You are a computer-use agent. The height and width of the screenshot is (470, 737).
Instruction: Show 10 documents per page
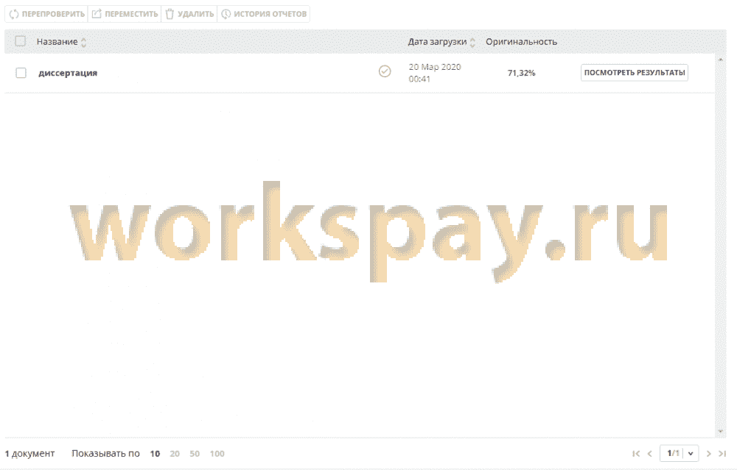click(x=155, y=454)
